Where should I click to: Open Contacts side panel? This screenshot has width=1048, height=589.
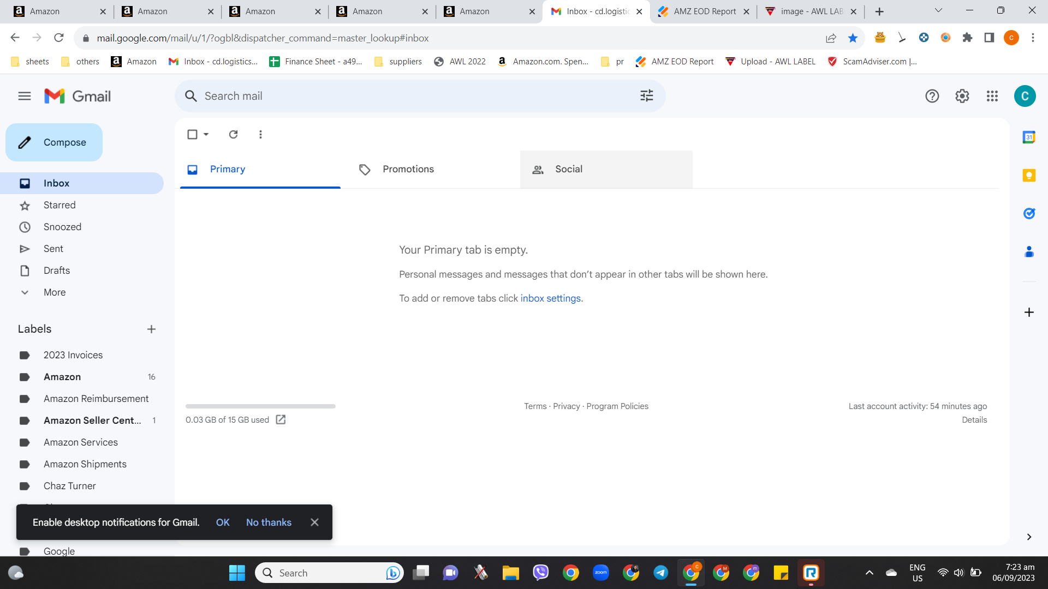[1029, 251]
